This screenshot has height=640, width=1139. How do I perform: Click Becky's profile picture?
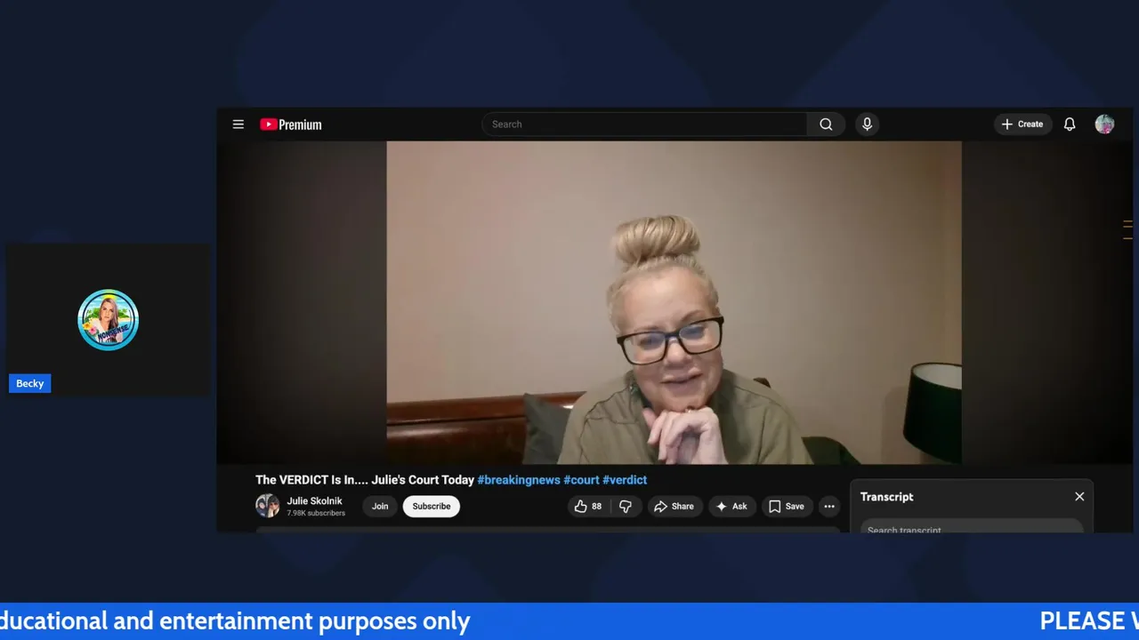(x=108, y=320)
